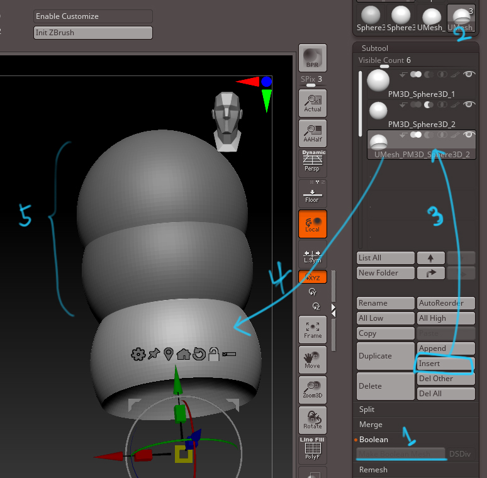Click the All High button
487x478 pixels.
pos(446,318)
